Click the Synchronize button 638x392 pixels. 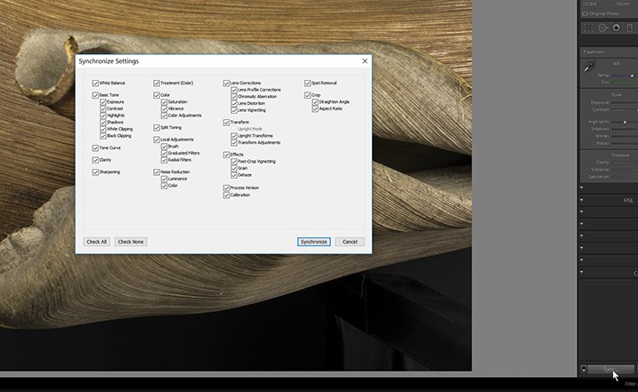(314, 242)
